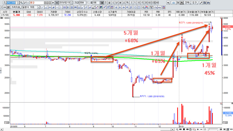The width and height of the screenshot is (233, 131).
Task: Open the stock code dropdown arrow
Action: pyautogui.click(x=18, y=3)
